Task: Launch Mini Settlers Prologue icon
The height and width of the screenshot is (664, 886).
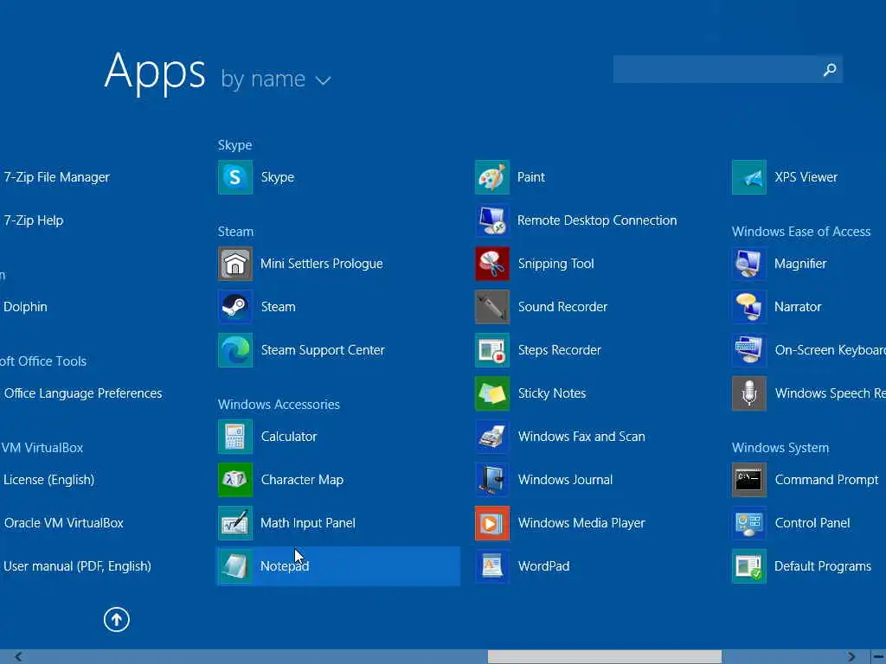Action: tap(235, 264)
